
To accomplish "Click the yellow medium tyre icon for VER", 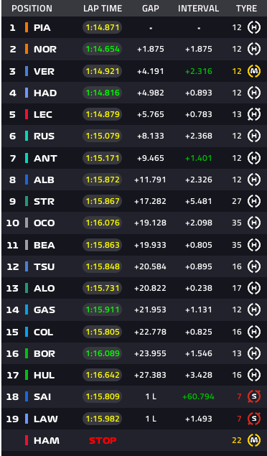I will [x=254, y=71].
